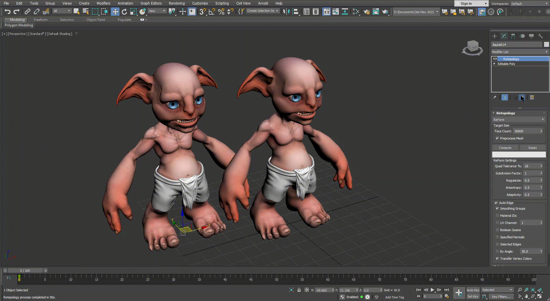
Task: Select the Rotate tool icon
Action: pos(124,12)
